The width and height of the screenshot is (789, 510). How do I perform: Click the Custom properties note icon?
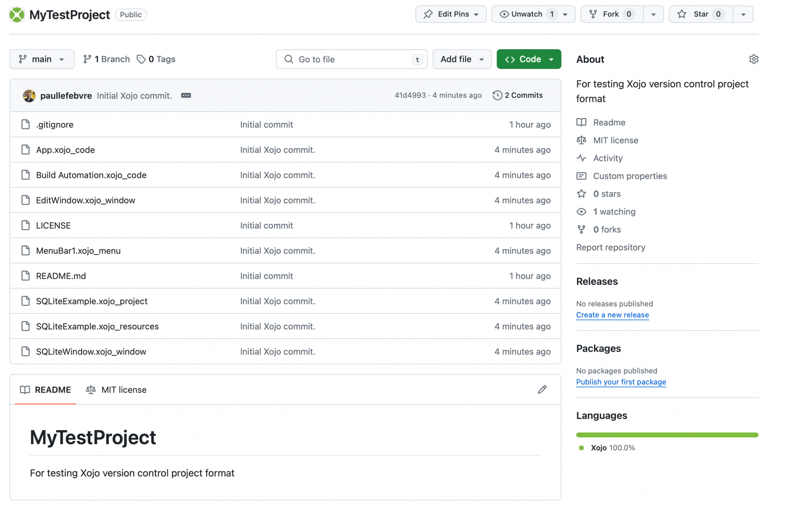pyautogui.click(x=581, y=176)
